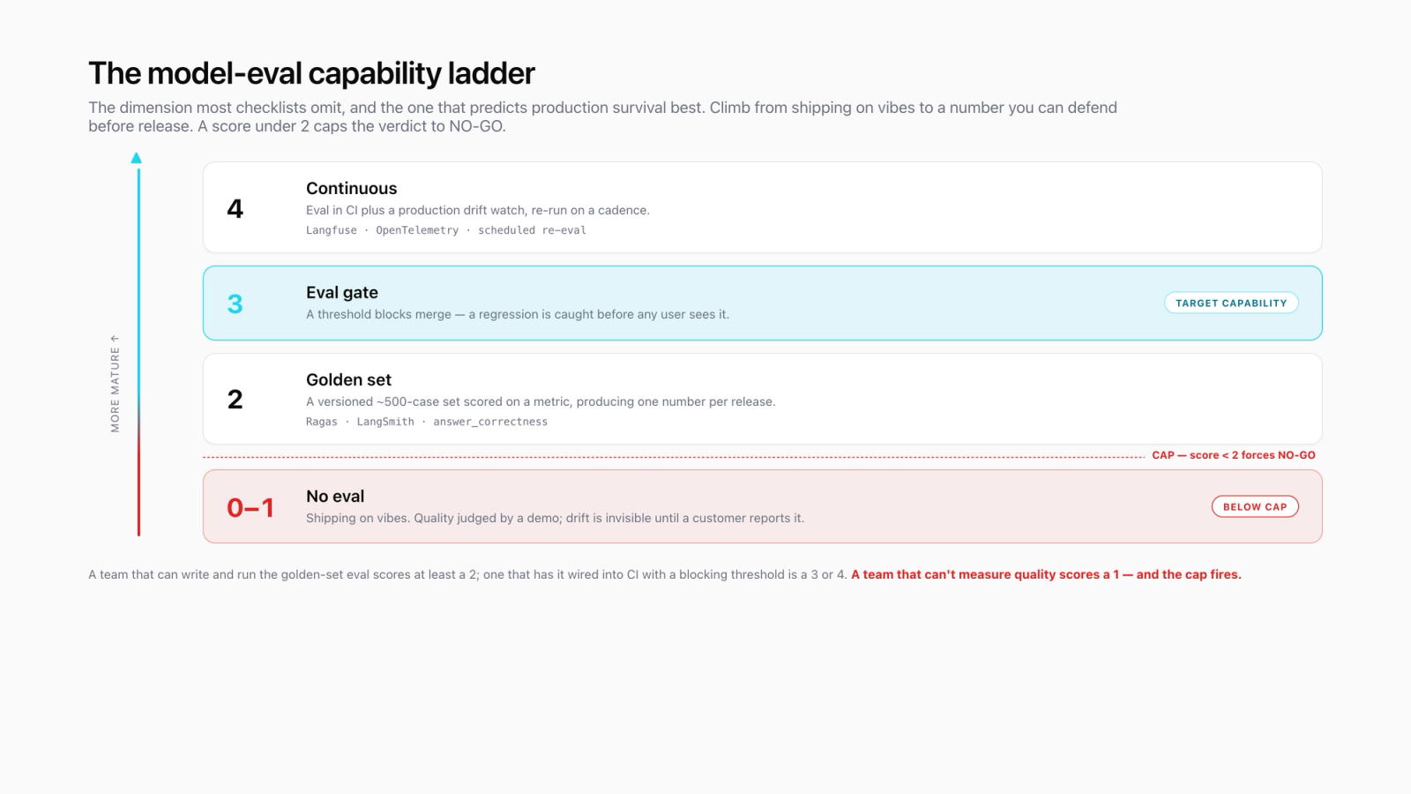Click the level number 2

235,400
